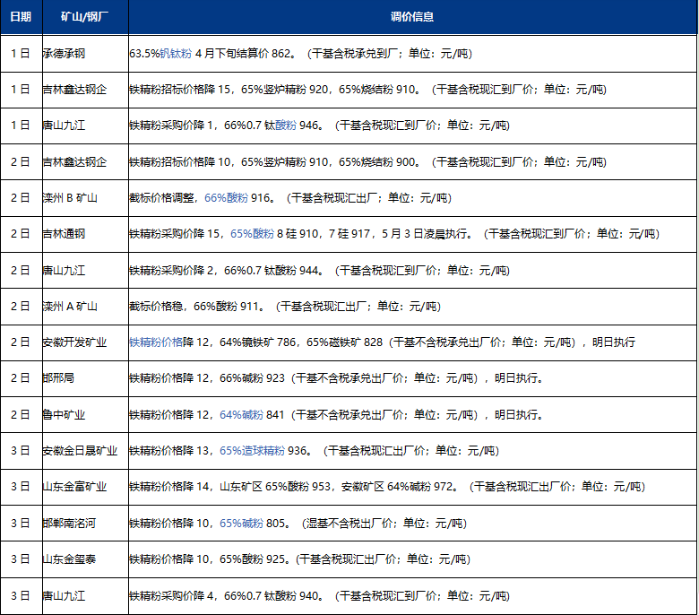Open the 65%酸粉 link in 吉林通钢 row
The image size is (699, 615).
pyautogui.click(x=252, y=233)
